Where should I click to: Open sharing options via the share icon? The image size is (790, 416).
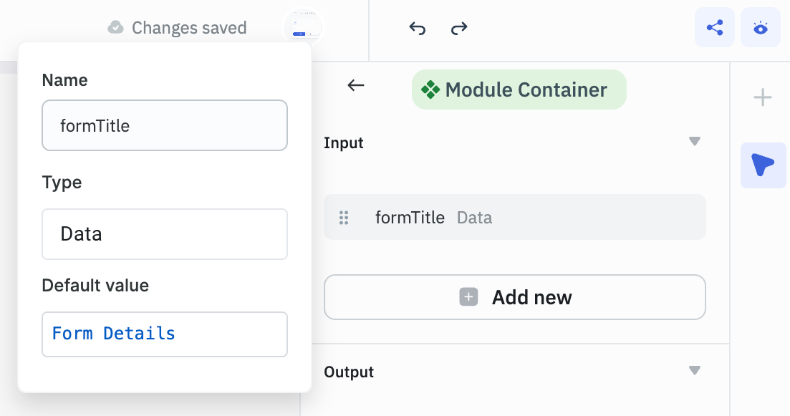click(714, 26)
